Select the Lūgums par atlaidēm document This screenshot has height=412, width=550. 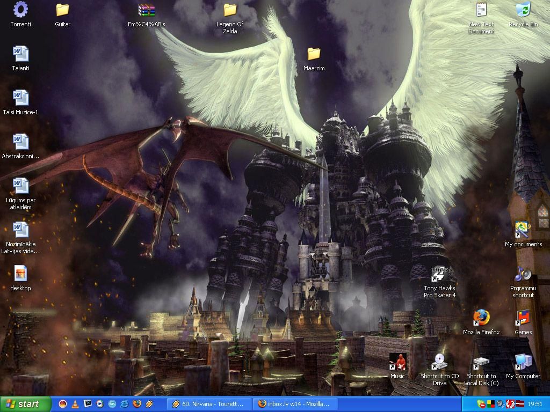click(20, 194)
